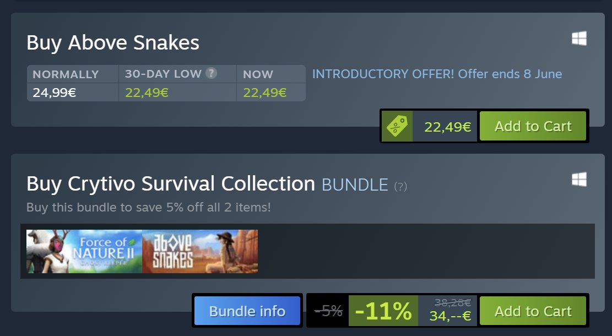Click the BUNDLE label next to the title
612x336 pixels.
click(x=355, y=185)
